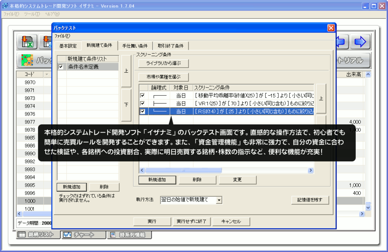The height and width of the screenshot is (252, 388).
Task: Close the バックテスト dialog
Action: (x=331, y=28)
